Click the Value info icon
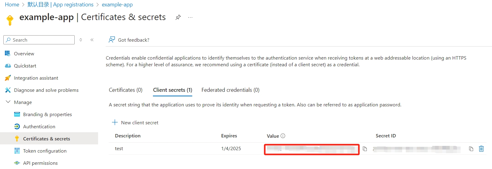The image size is (492, 169). (x=283, y=136)
